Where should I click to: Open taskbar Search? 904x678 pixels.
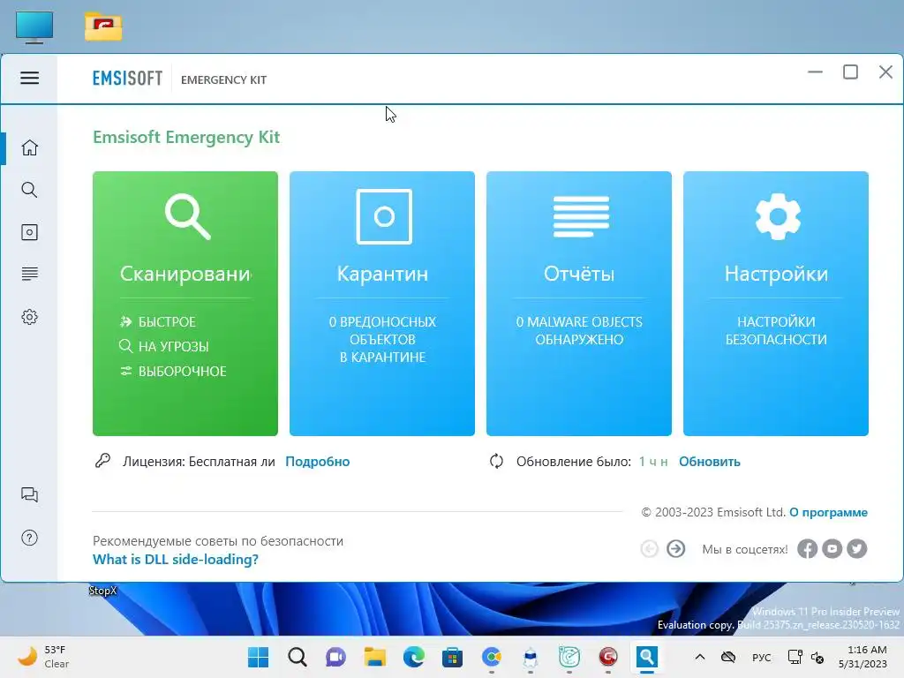point(298,657)
